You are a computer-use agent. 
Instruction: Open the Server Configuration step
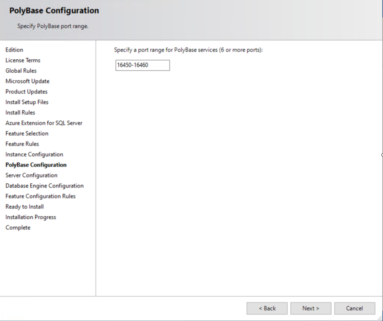point(31,175)
